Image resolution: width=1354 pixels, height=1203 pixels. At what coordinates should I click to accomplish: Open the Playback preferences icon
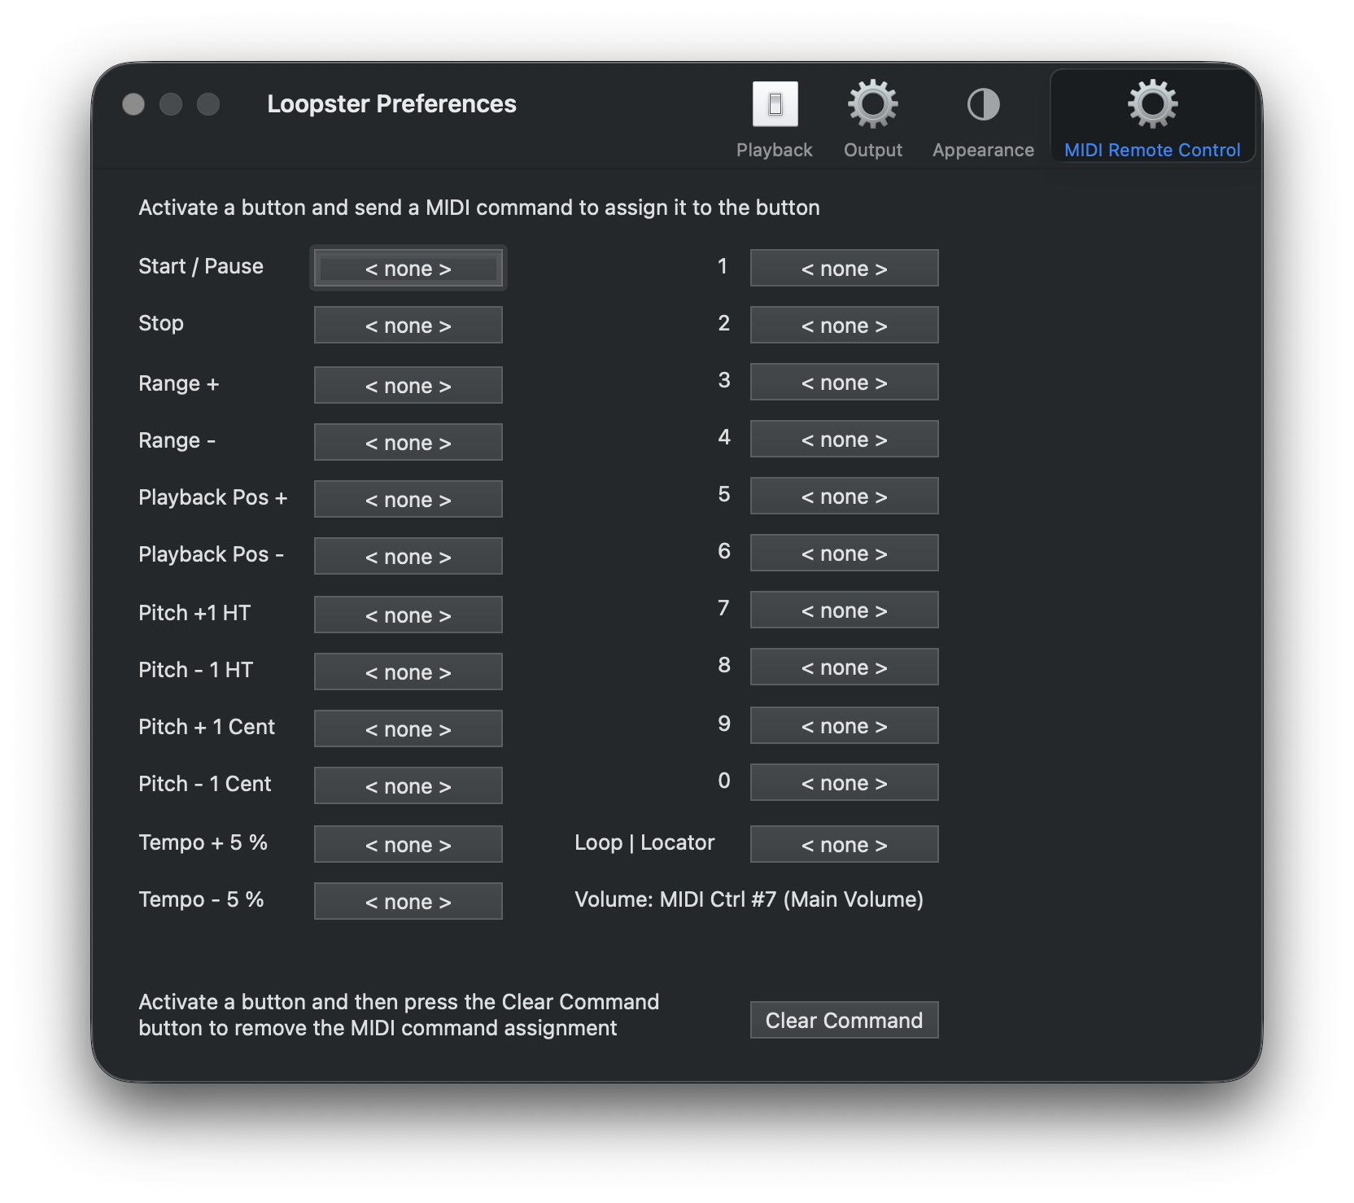click(775, 104)
